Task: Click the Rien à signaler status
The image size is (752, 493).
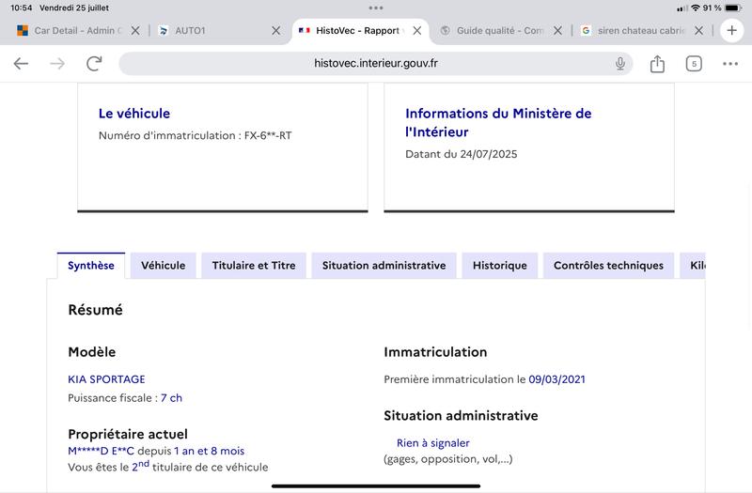Action: click(433, 443)
